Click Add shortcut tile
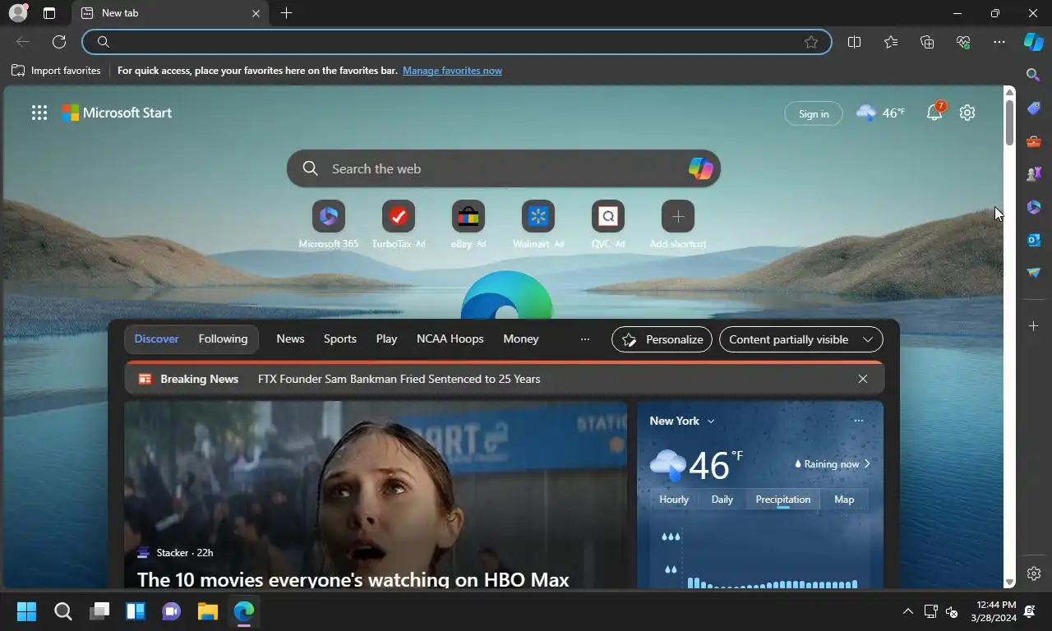Image resolution: width=1052 pixels, height=631 pixels. pyautogui.click(x=678, y=224)
